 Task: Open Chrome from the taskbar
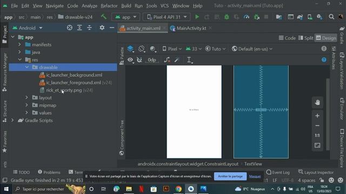(178, 189)
